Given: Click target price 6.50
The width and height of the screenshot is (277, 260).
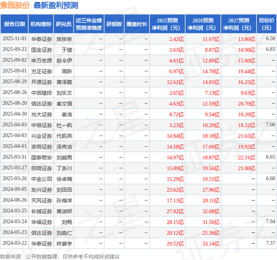Looking at the screenshot, I should point(270,38).
